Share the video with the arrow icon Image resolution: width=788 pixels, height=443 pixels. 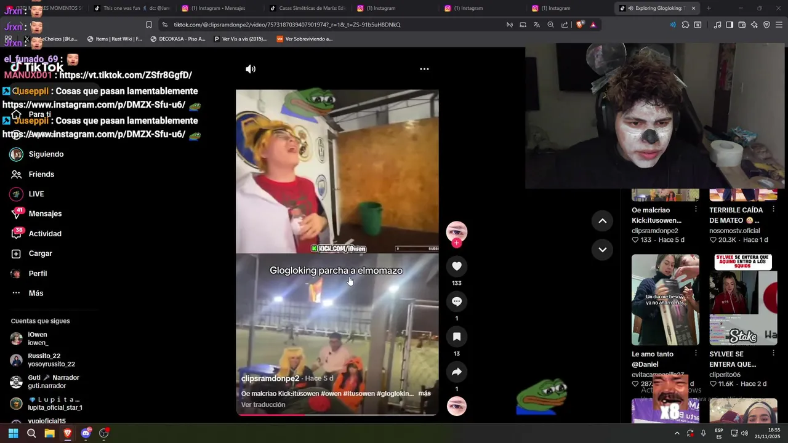tap(457, 372)
